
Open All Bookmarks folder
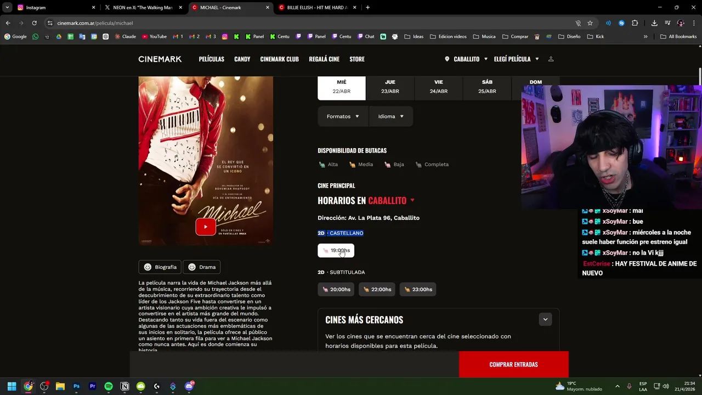point(678,37)
